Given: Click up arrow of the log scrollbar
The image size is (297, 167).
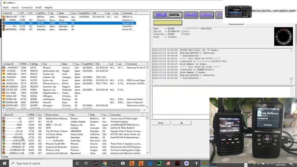Looking at the screenshot, I should click(291, 50).
